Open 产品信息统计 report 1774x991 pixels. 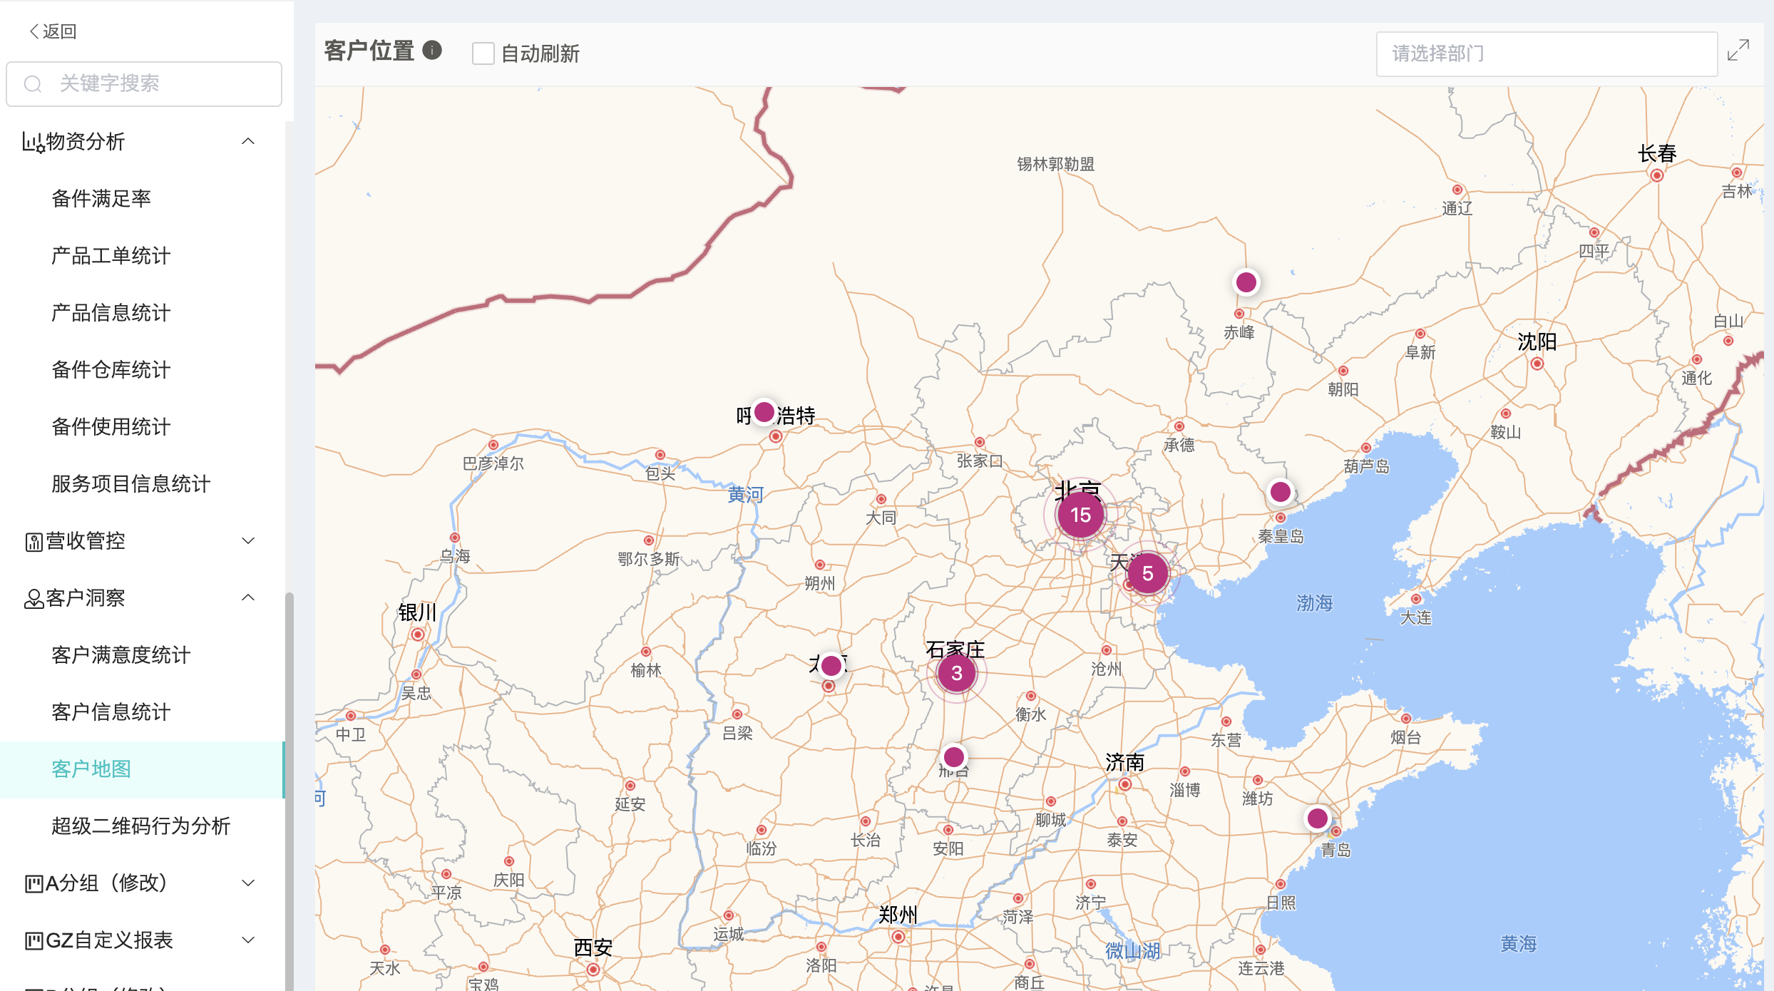(x=111, y=312)
